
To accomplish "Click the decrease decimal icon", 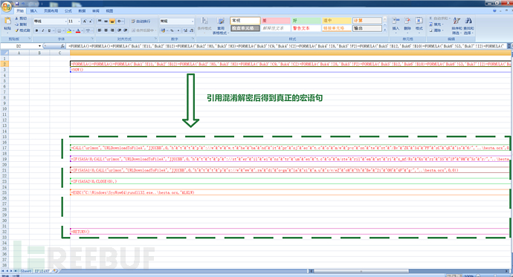I will click(191, 30).
